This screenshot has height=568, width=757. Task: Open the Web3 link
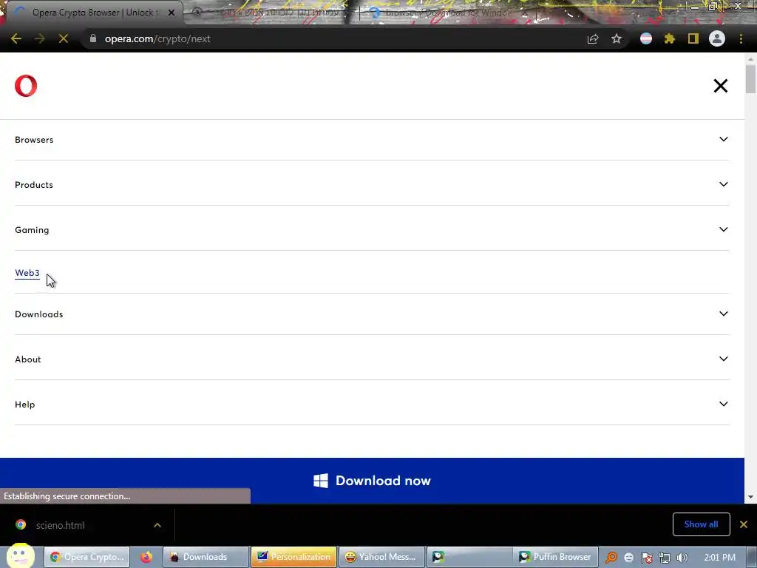[27, 273]
